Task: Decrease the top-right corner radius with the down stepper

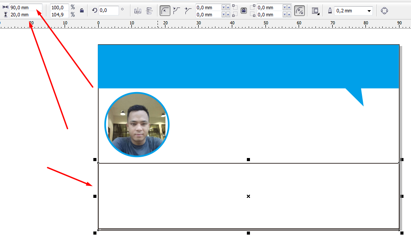Action: click(284, 8)
